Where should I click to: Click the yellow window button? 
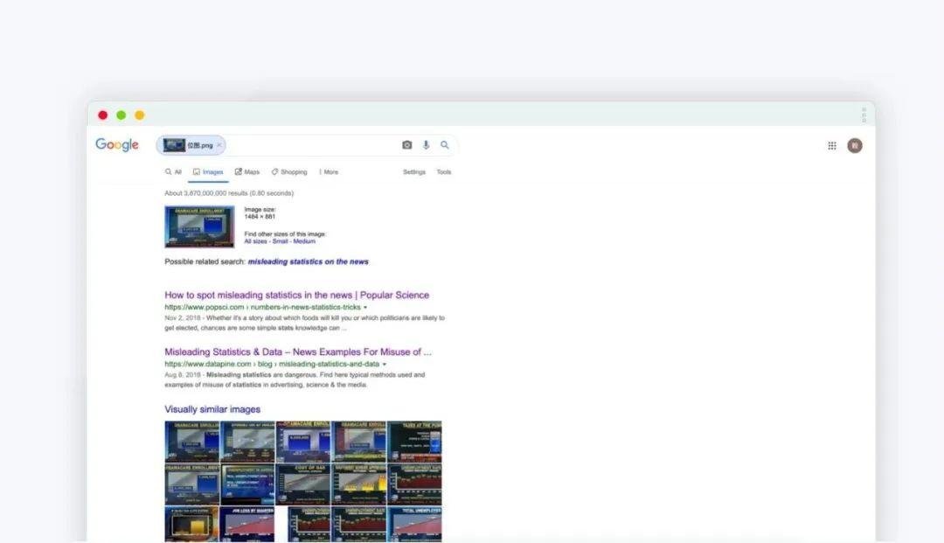click(x=140, y=115)
